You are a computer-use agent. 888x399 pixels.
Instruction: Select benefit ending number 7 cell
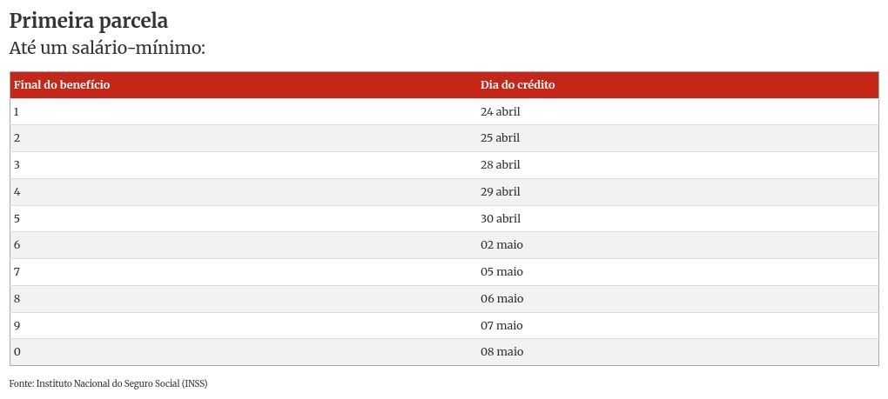[x=244, y=272]
